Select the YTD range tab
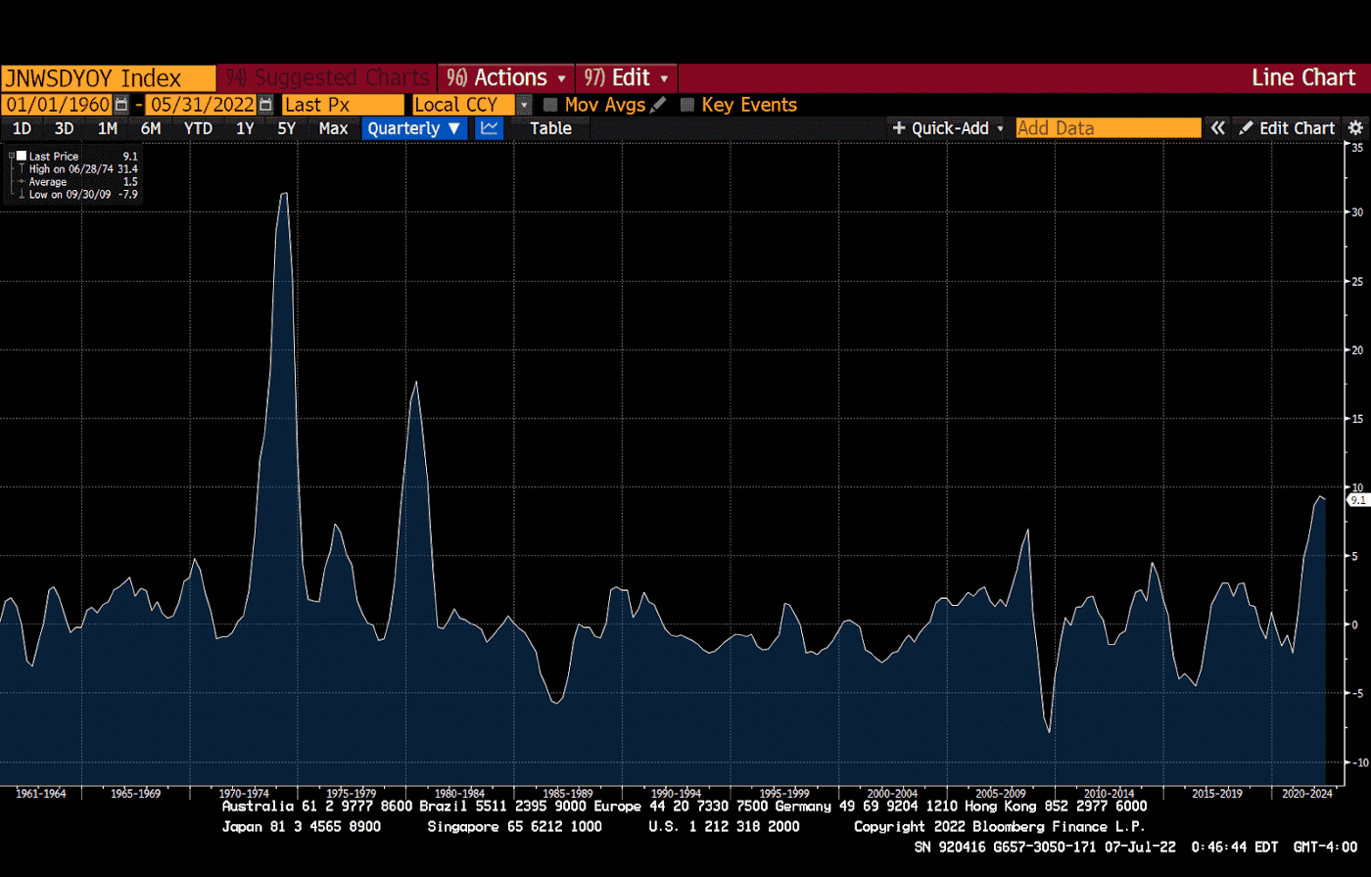The image size is (1371, 877). (199, 128)
